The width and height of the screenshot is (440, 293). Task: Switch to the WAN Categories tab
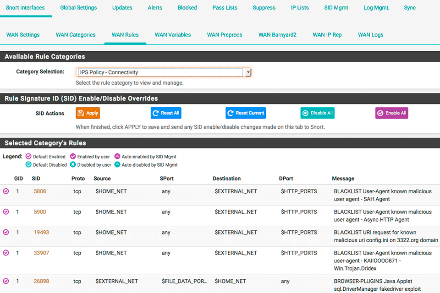click(76, 35)
